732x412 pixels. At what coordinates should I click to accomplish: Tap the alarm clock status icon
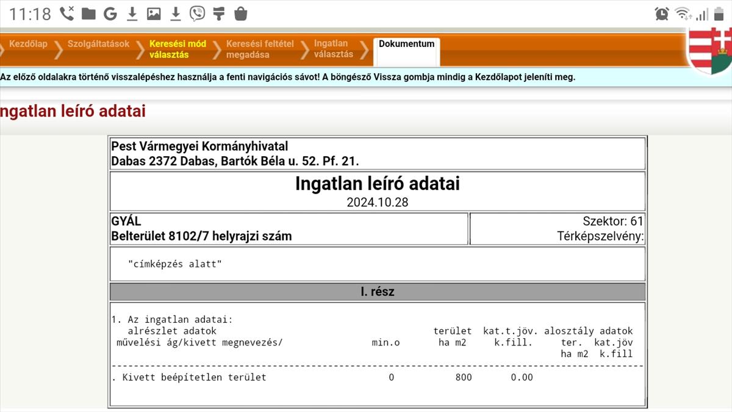point(661,13)
